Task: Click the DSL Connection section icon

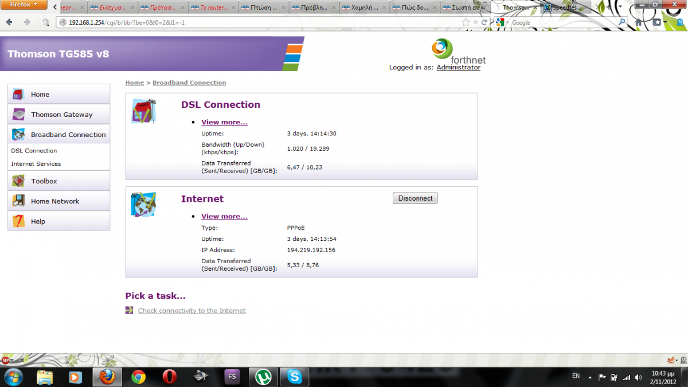Action: point(144,111)
